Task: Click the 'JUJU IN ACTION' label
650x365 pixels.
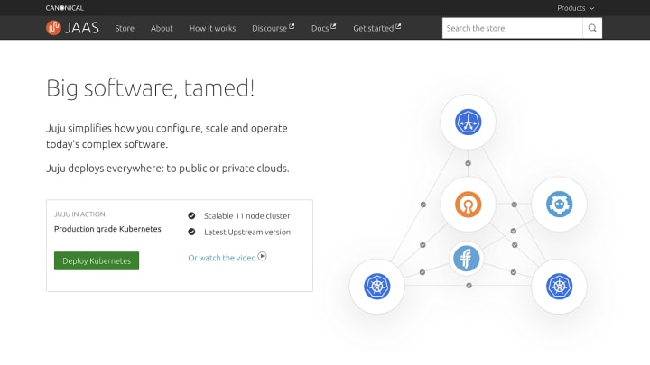Action: pos(79,214)
